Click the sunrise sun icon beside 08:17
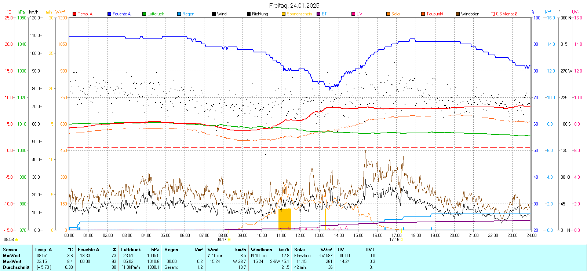587x271 pixels. click(229, 240)
